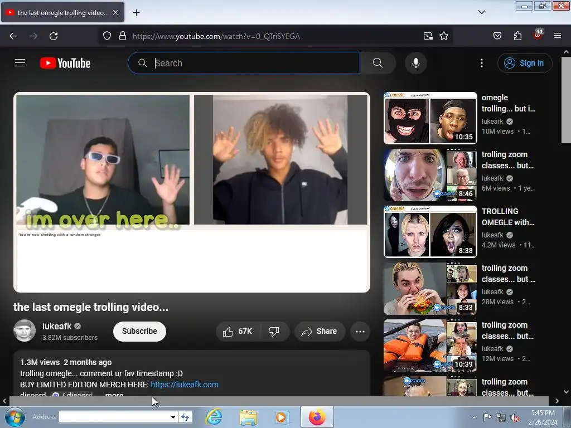Open the network tray icon
This screenshot has height=428, width=571.
[x=501, y=417]
